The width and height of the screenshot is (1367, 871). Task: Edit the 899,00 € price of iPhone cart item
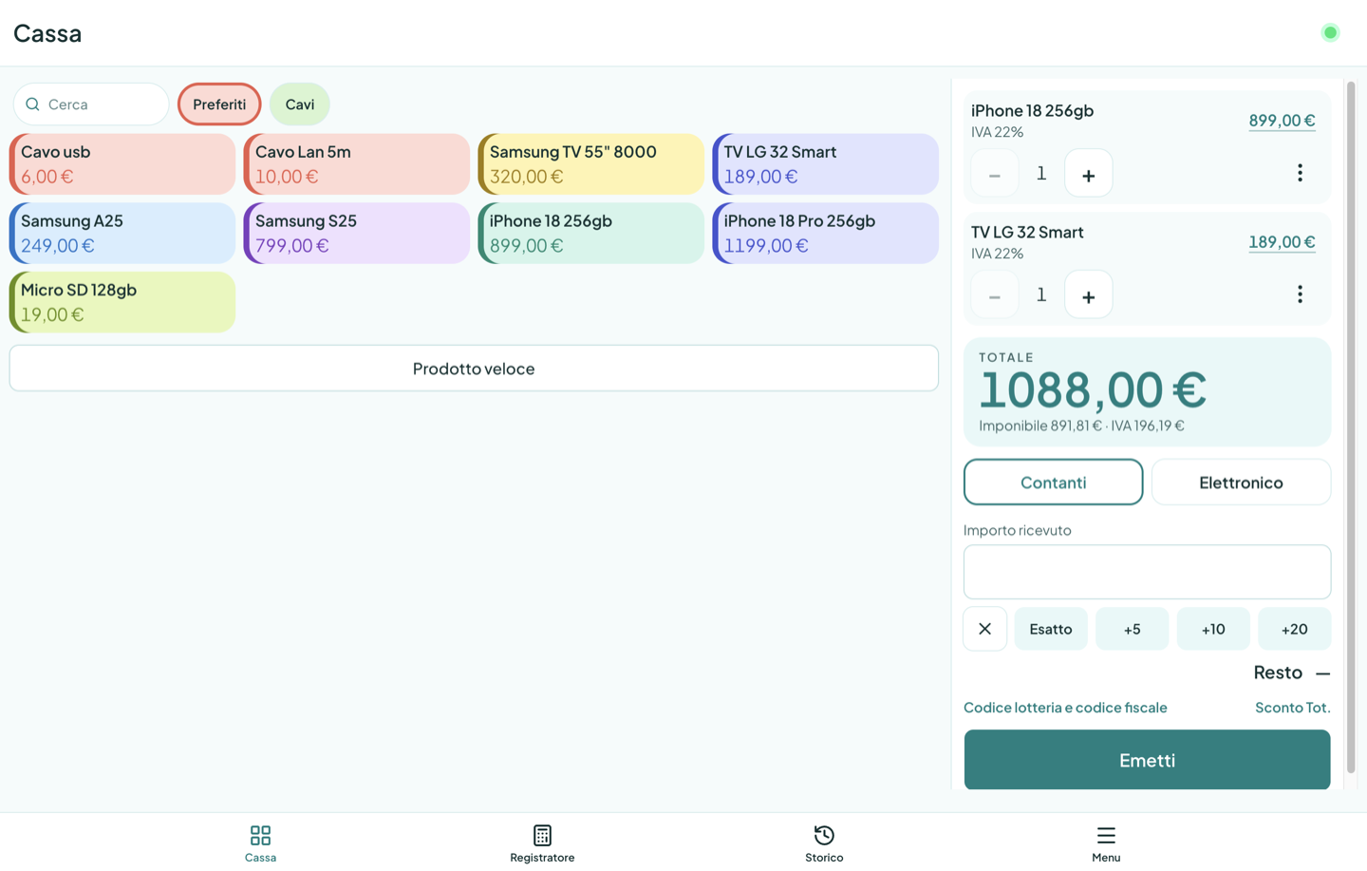pos(1282,121)
